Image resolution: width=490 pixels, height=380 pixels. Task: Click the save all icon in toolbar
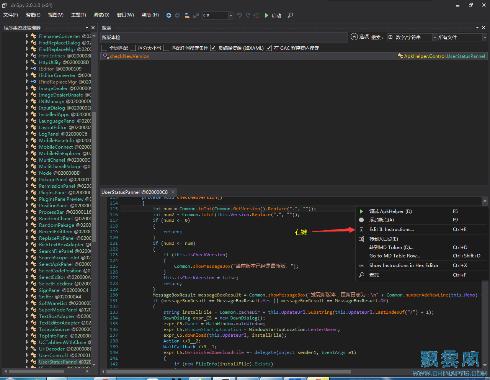[196, 15]
